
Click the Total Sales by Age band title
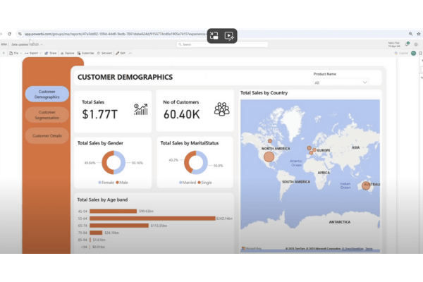tap(102, 200)
